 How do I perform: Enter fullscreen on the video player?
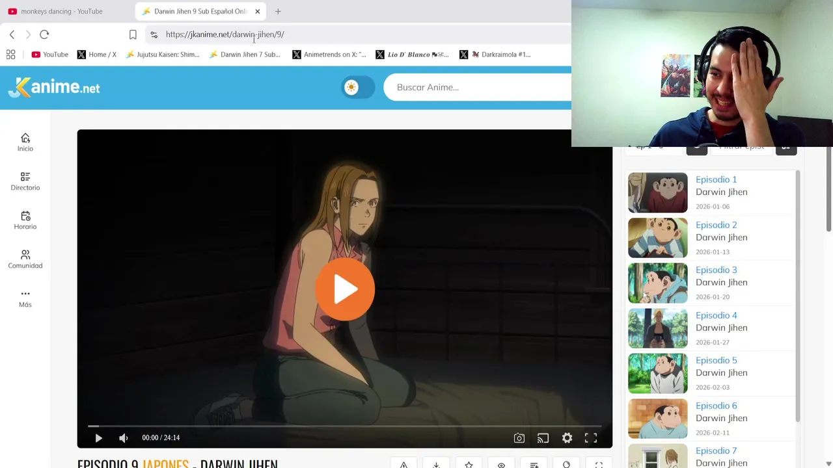[x=590, y=438]
